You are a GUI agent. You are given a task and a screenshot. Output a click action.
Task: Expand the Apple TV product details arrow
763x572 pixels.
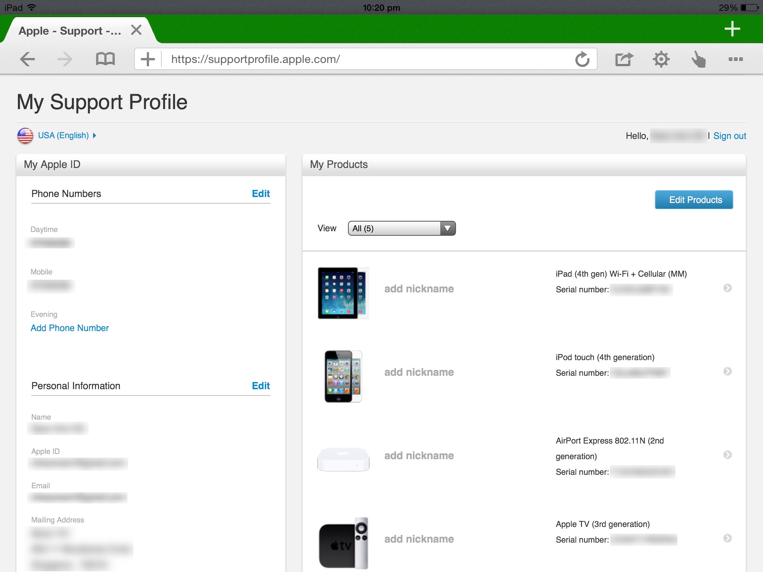click(x=727, y=538)
